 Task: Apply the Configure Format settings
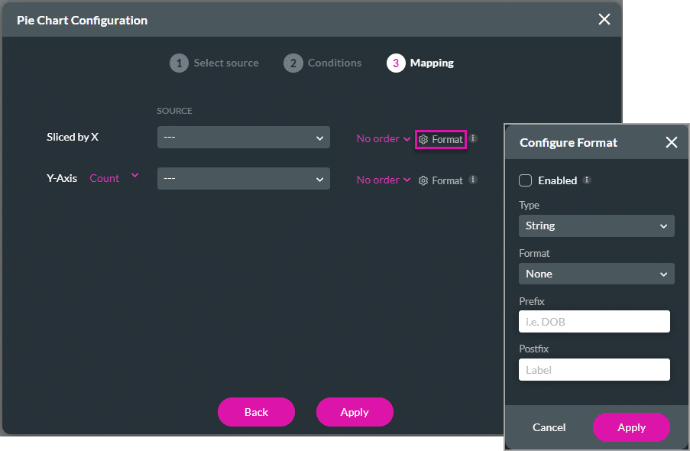[x=631, y=427]
